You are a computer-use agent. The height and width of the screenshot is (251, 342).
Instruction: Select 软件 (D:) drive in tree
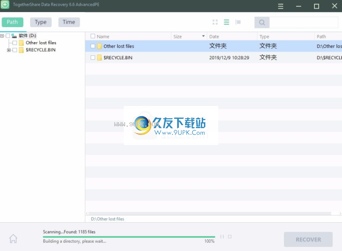(x=28, y=35)
